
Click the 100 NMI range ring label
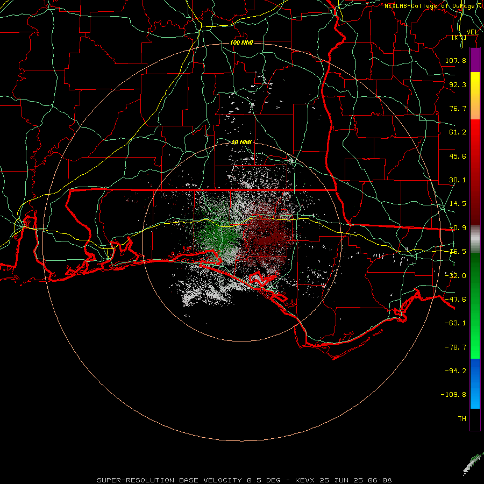click(241, 42)
